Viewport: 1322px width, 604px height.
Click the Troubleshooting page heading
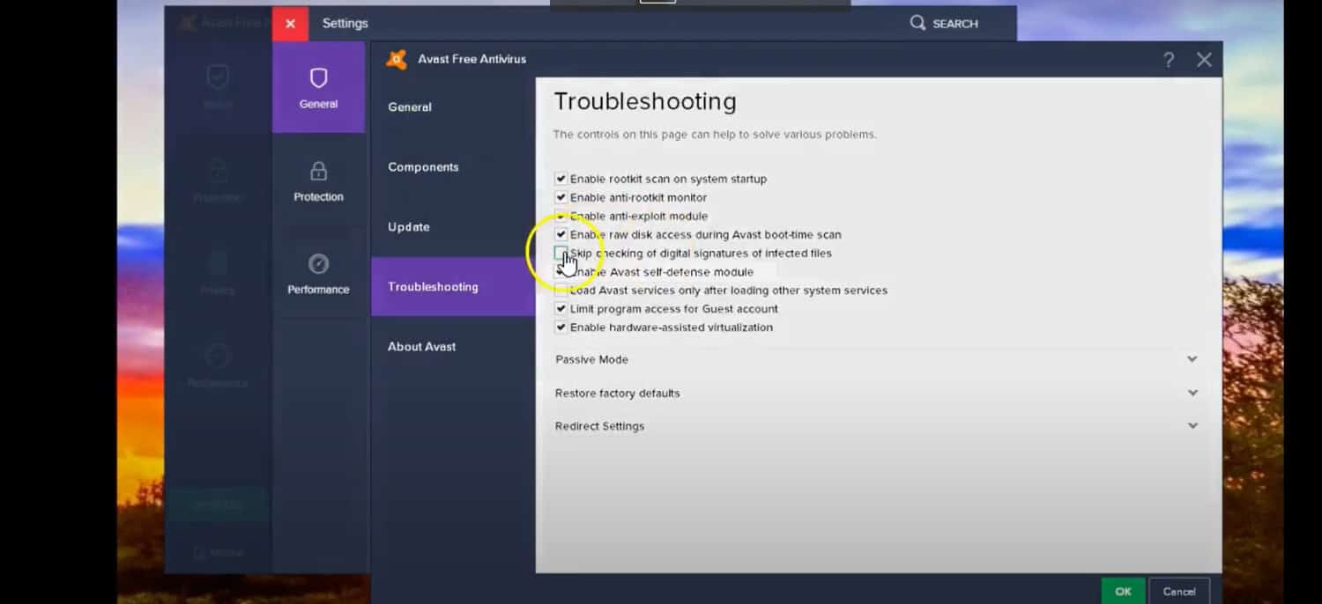tap(645, 102)
